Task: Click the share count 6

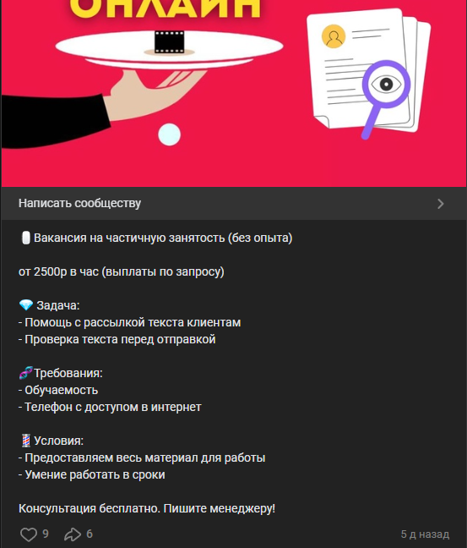Action: [x=90, y=534]
